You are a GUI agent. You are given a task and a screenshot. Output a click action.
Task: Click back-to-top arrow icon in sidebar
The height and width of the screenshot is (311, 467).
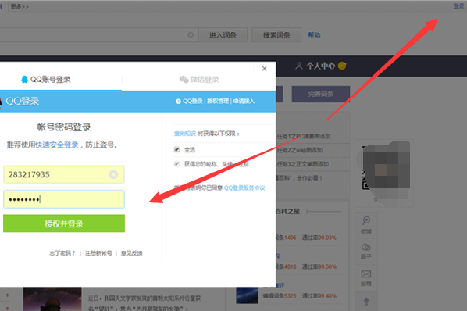coord(366,302)
